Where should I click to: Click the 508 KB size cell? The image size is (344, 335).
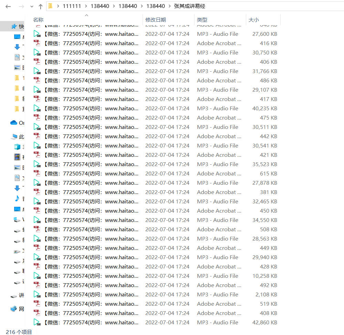pos(269,230)
